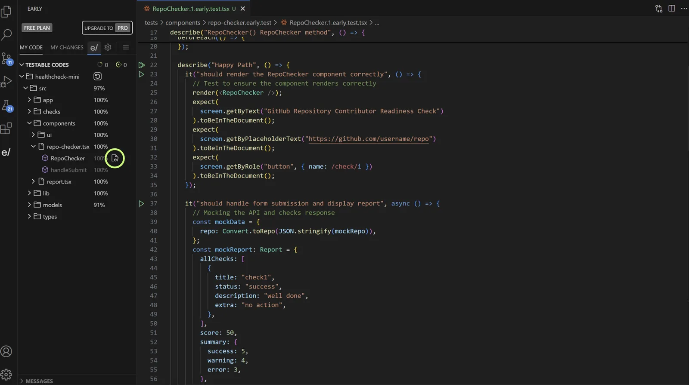Expand the types folder
Viewport: 689px width, 387px height.
pyautogui.click(x=29, y=216)
